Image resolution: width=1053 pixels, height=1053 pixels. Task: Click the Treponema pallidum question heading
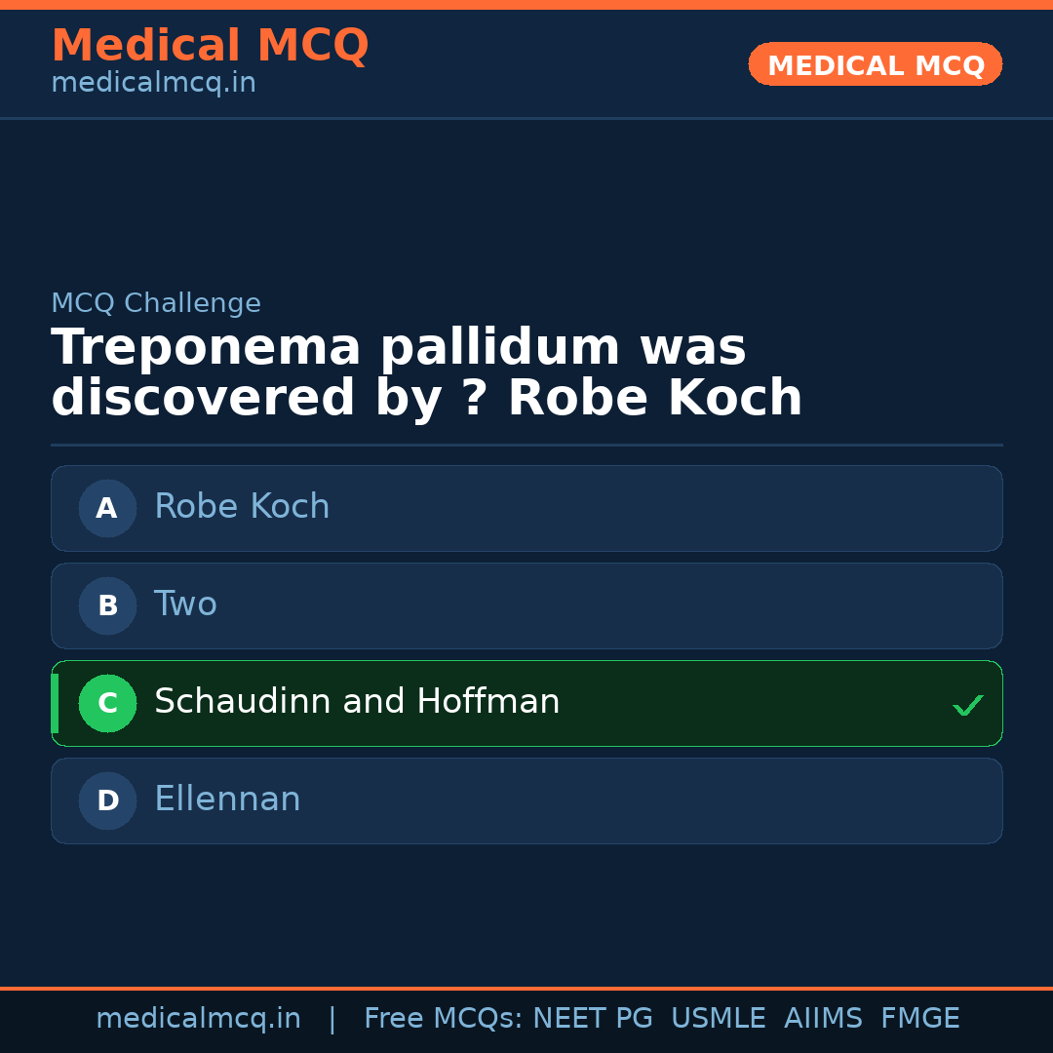[x=426, y=373]
